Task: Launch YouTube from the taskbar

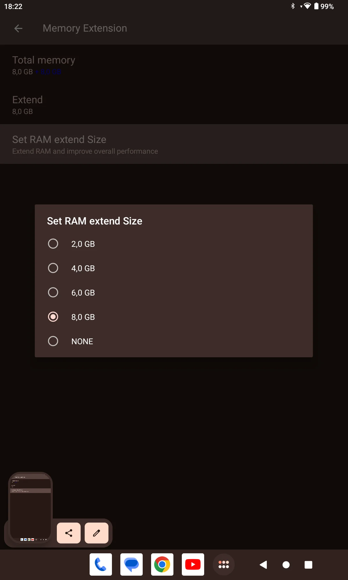Action: pyautogui.click(x=193, y=564)
